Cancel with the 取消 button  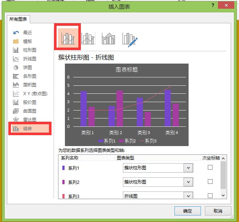pos(218,211)
